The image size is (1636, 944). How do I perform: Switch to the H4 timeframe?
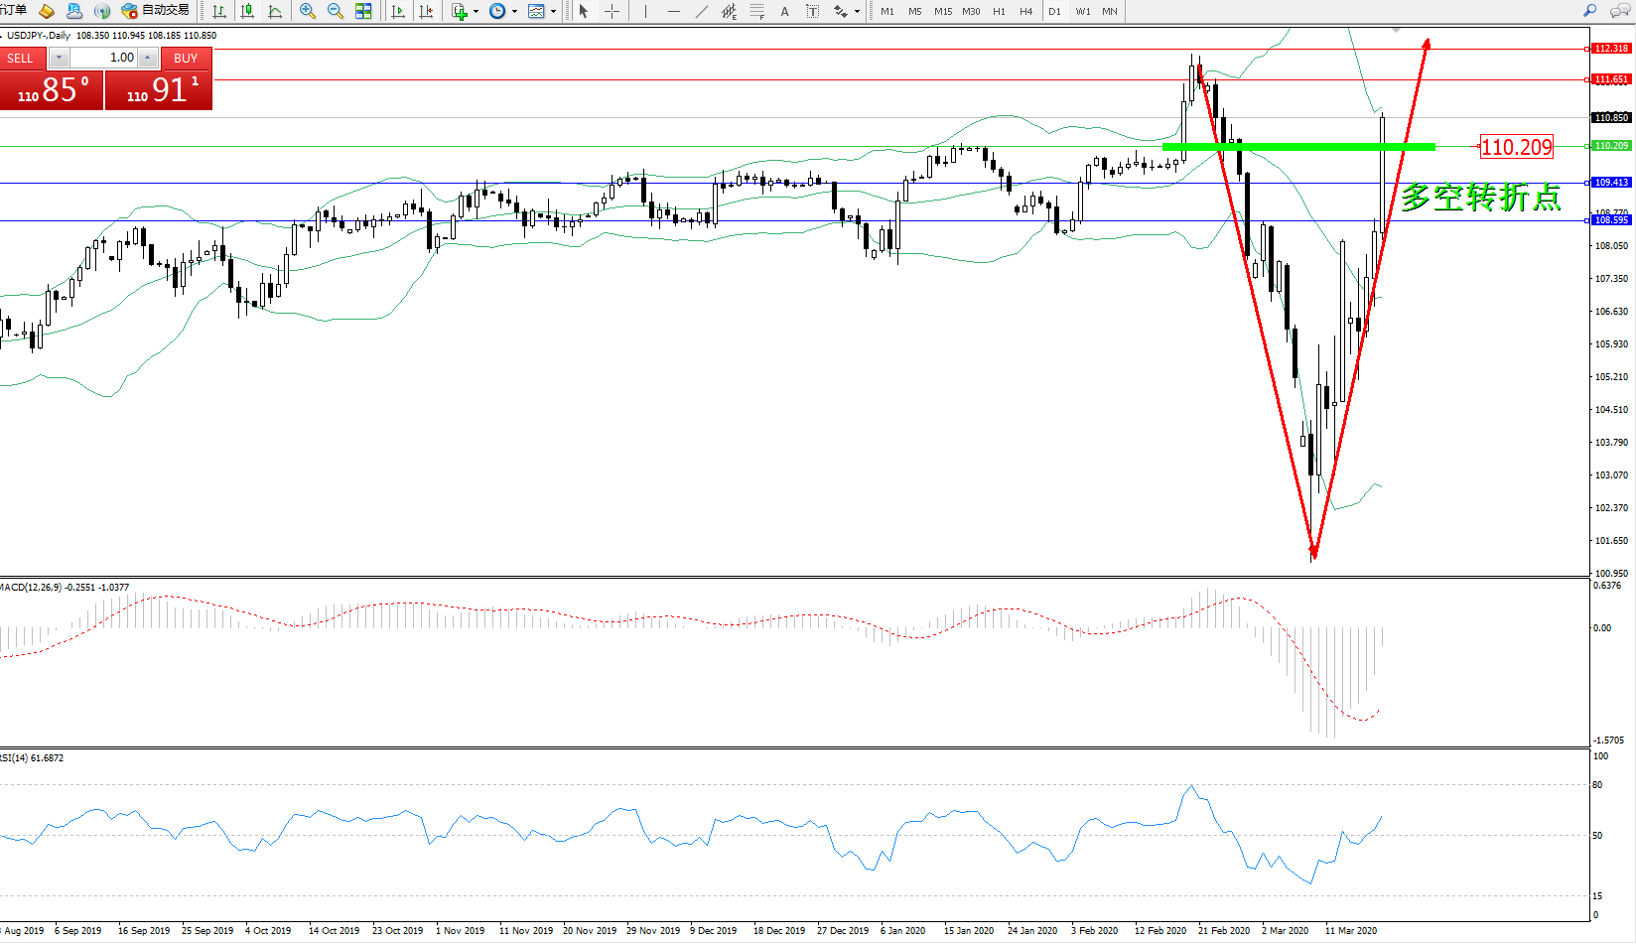click(x=1026, y=11)
